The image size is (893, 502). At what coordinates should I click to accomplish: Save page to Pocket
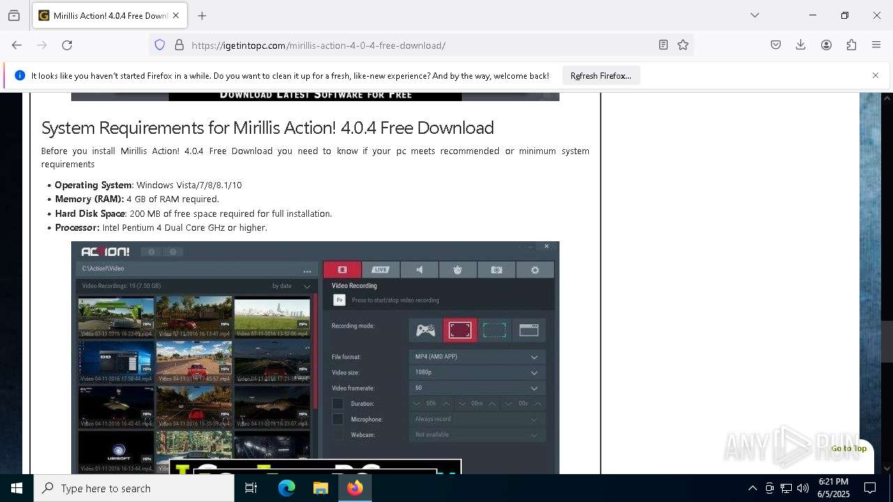coord(776,45)
